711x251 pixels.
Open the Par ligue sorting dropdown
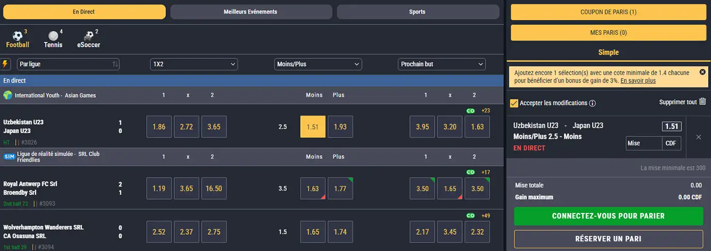[68, 64]
